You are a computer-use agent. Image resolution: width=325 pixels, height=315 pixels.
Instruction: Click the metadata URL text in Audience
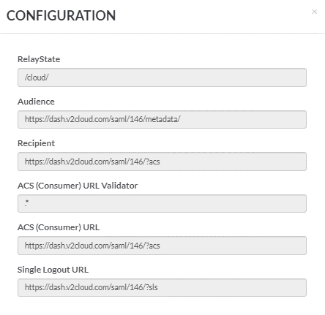point(102,119)
